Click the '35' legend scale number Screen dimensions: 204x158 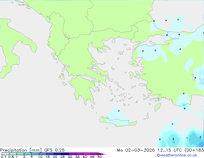77,157
